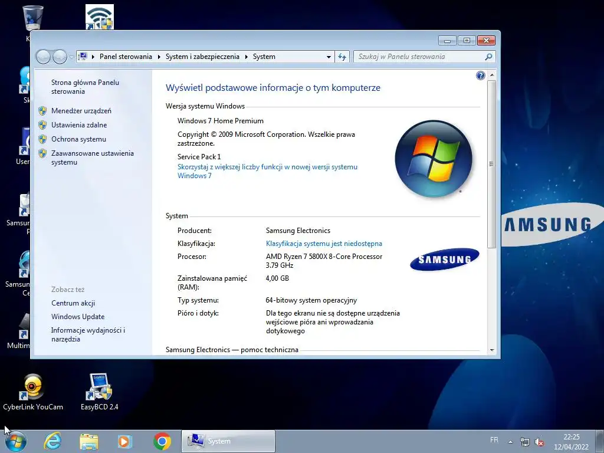Expand the root breadcrumb arrow before Panel sterowania
The width and height of the screenshot is (604, 453).
[x=93, y=57]
